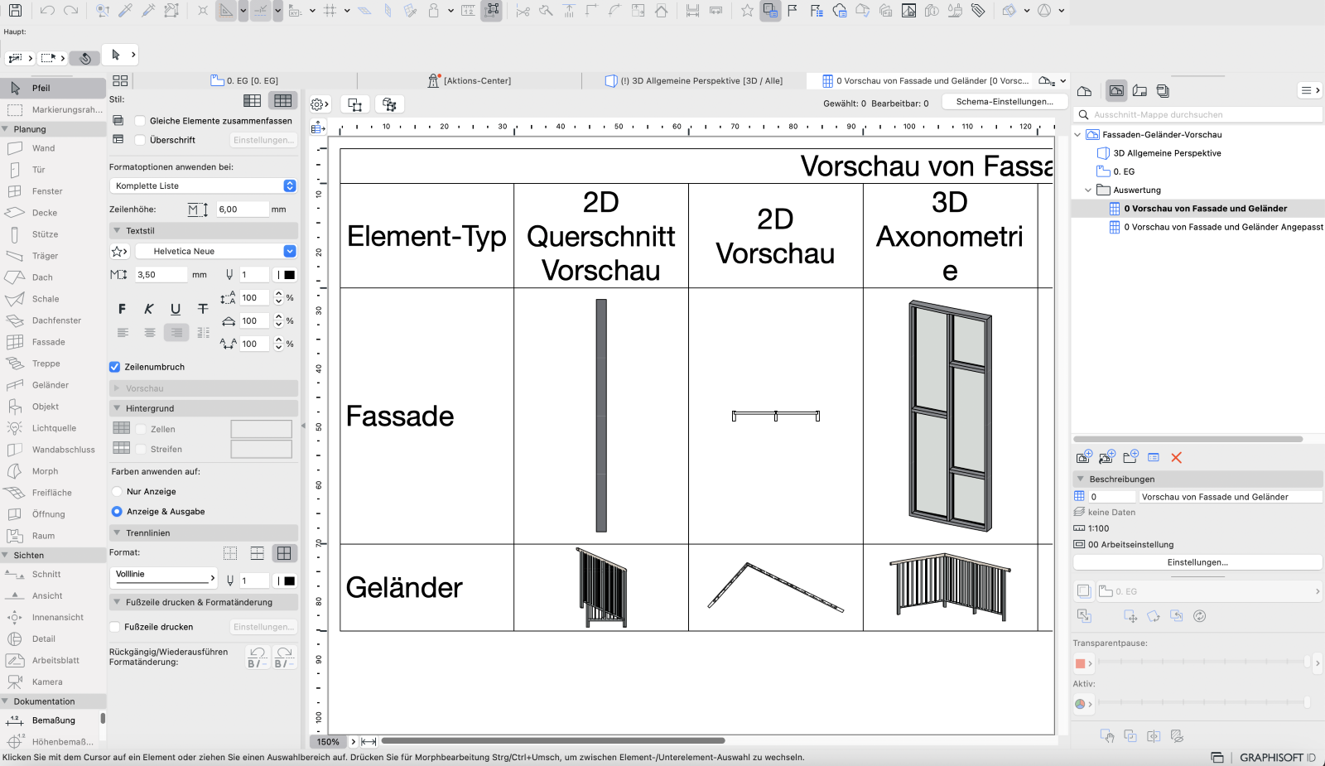Viewport: 1325px width, 766px height.
Task: Uncheck the Zeilenumbruch checkbox
Action: pos(115,367)
